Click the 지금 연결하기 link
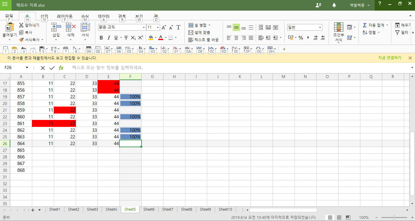Image resolution: width=415 pixels, height=221 pixels. click(x=389, y=58)
